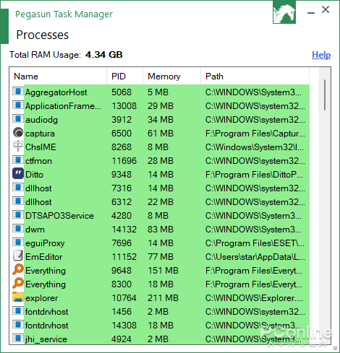Sort by the Memory column header

(x=171, y=77)
